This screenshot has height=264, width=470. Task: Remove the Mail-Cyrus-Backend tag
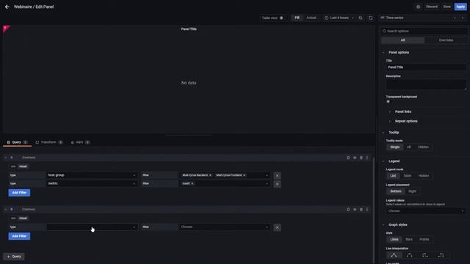click(x=210, y=175)
